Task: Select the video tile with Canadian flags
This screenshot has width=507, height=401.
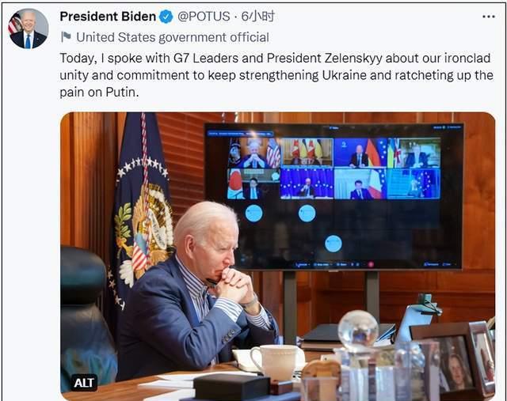Action: pos(307,153)
